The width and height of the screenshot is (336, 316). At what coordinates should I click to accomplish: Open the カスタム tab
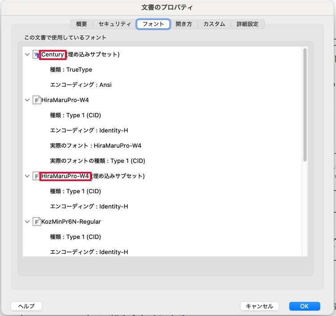214,24
